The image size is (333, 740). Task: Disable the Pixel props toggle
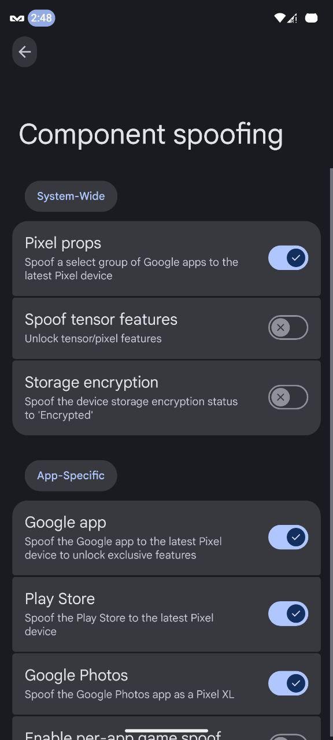288,258
